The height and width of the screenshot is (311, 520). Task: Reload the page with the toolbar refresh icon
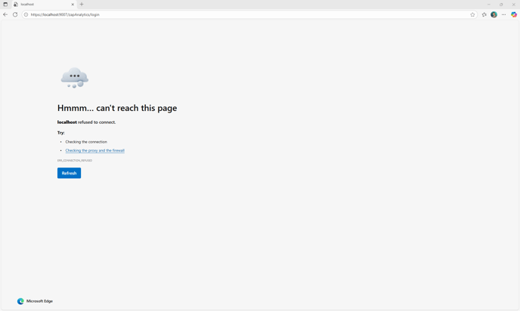(x=15, y=14)
